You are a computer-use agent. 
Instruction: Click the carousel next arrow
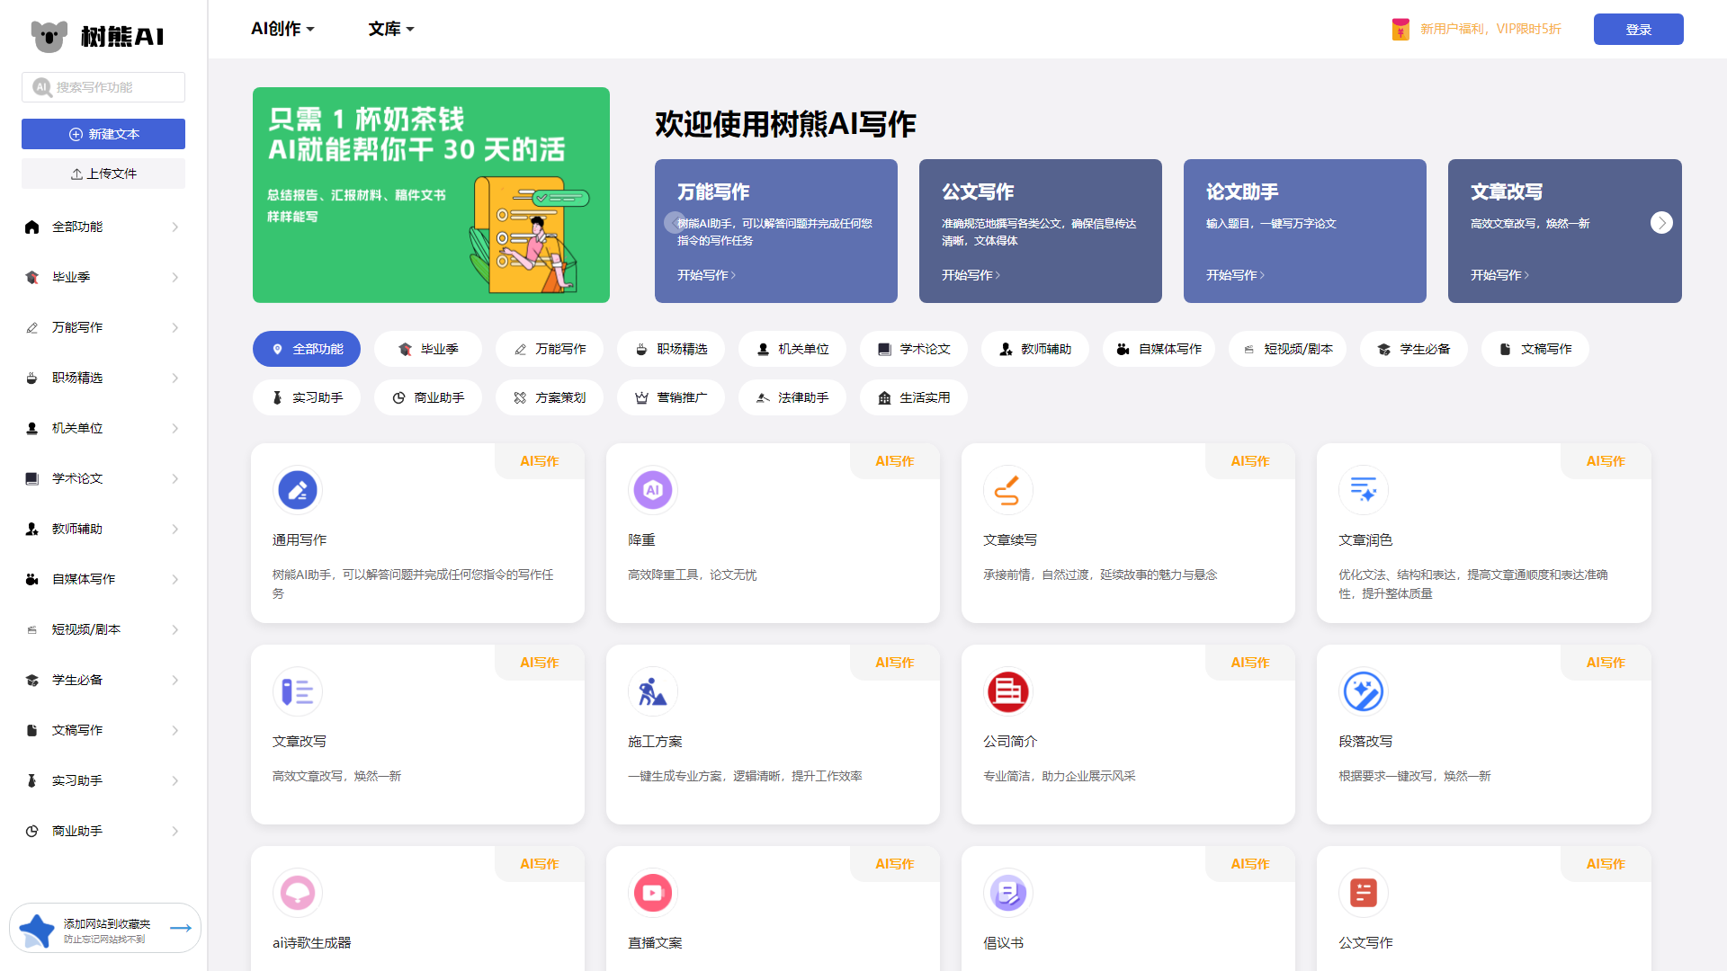tap(1661, 222)
